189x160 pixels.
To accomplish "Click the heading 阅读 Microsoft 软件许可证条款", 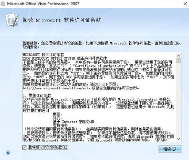I will pyautogui.click(x=61, y=20).
